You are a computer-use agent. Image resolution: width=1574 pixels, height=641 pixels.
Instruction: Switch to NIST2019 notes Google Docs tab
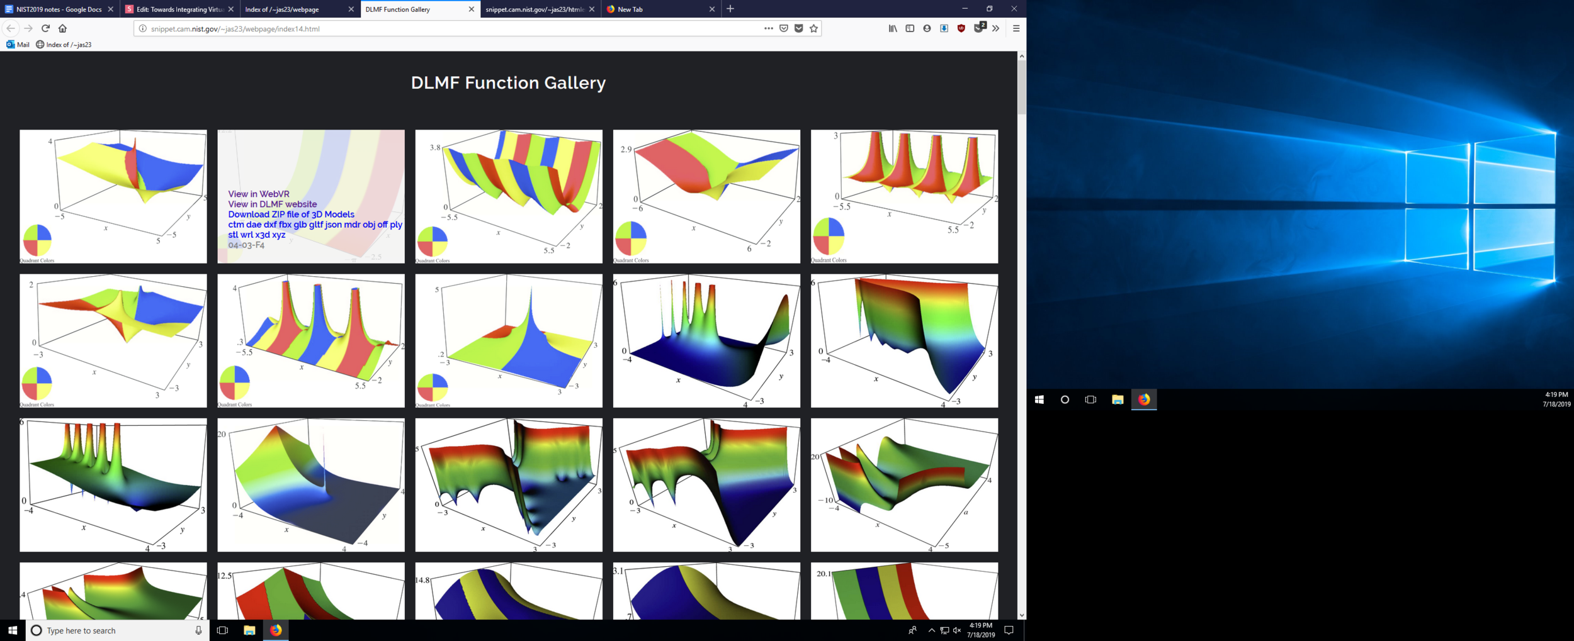coord(59,9)
